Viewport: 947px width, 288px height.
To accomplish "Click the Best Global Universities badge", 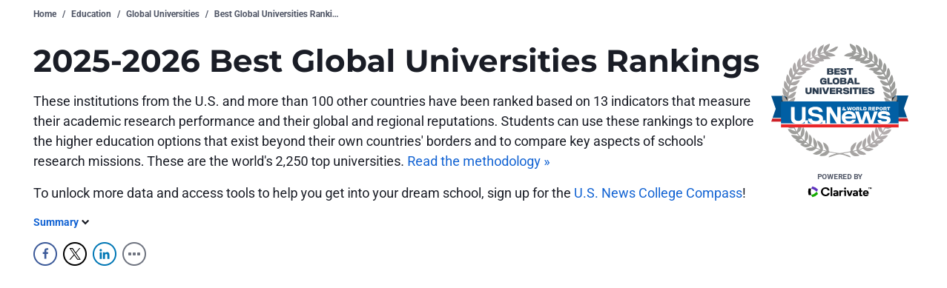I will [x=839, y=101].
